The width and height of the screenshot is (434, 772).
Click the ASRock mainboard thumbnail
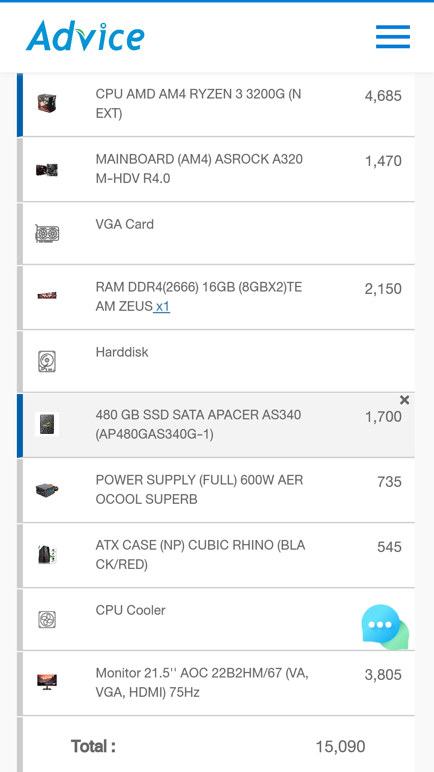47,169
